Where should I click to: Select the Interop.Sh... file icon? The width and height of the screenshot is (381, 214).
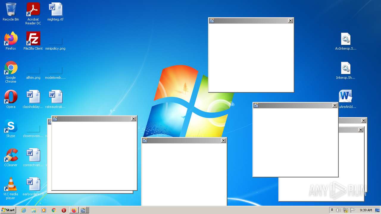346,70
